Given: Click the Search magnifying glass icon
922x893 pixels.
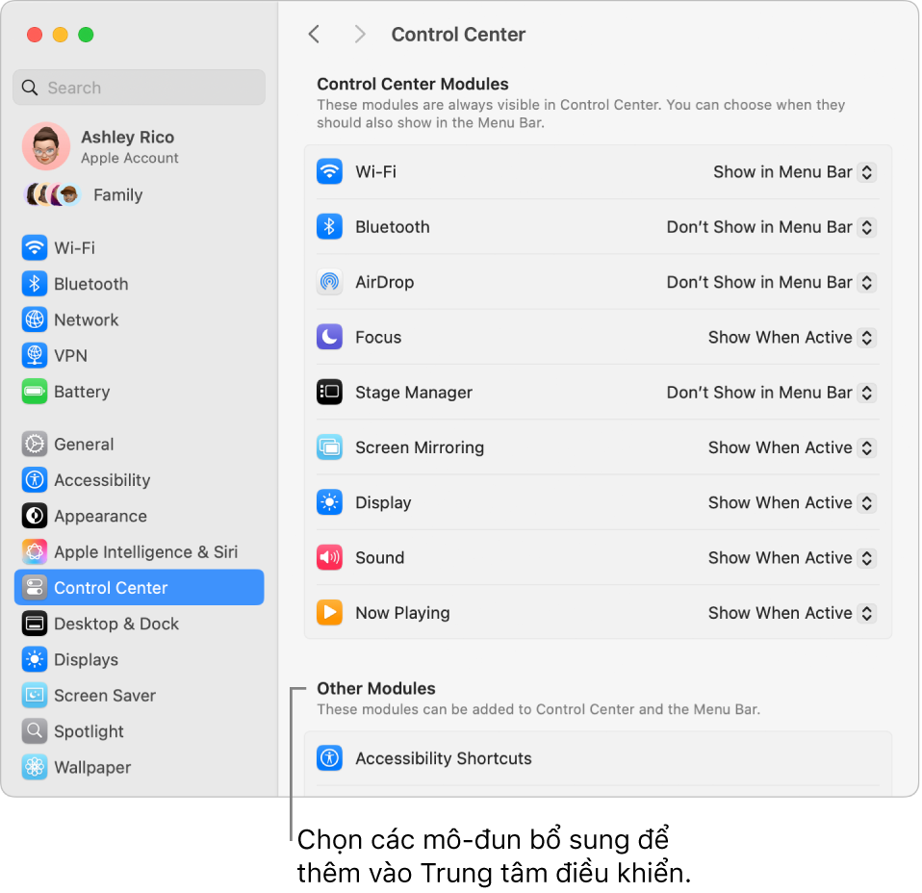Looking at the screenshot, I should [x=30, y=88].
